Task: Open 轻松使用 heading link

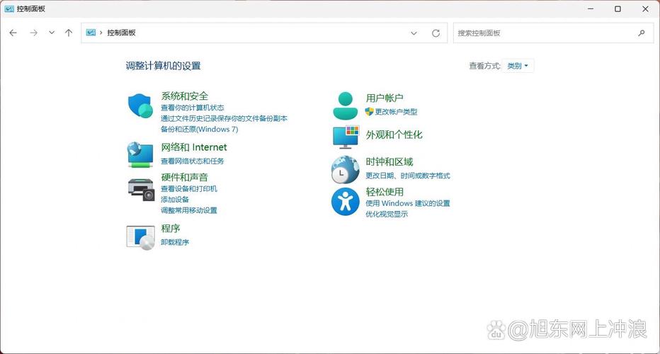Action: 385,192
